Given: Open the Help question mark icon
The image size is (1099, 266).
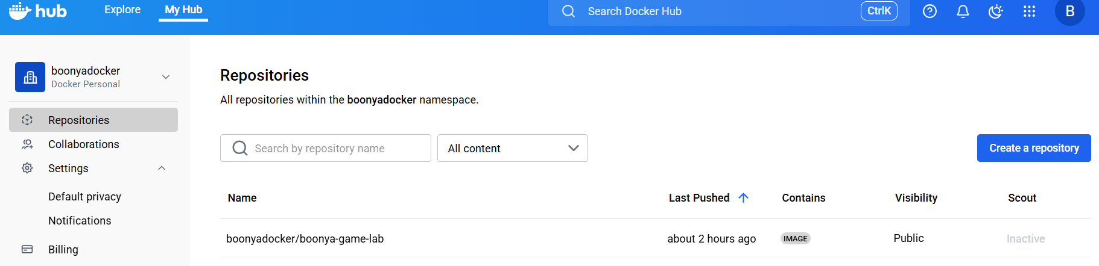Looking at the screenshot, I should click(x=930, y=11).
